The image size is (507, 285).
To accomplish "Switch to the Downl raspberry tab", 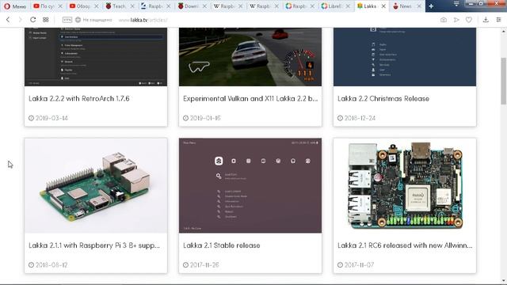I will coord(192,6).
